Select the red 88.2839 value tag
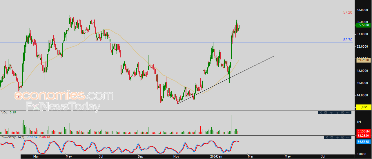This screenshot has width=372, height=159. pyautogui.click(x=363, y=136)
